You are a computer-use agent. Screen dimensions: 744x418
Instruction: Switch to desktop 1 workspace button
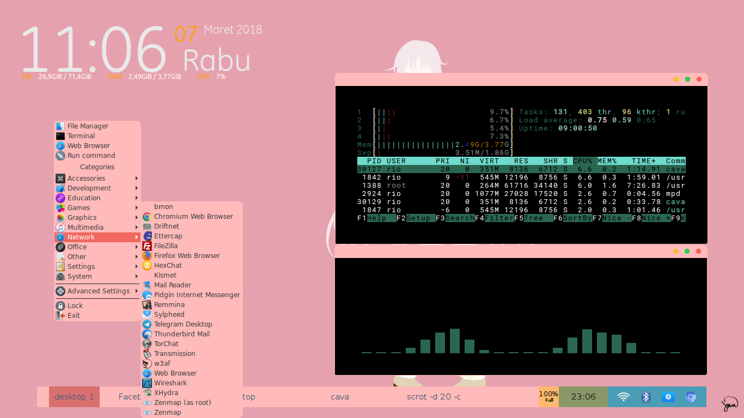click(x=74, y=397)
